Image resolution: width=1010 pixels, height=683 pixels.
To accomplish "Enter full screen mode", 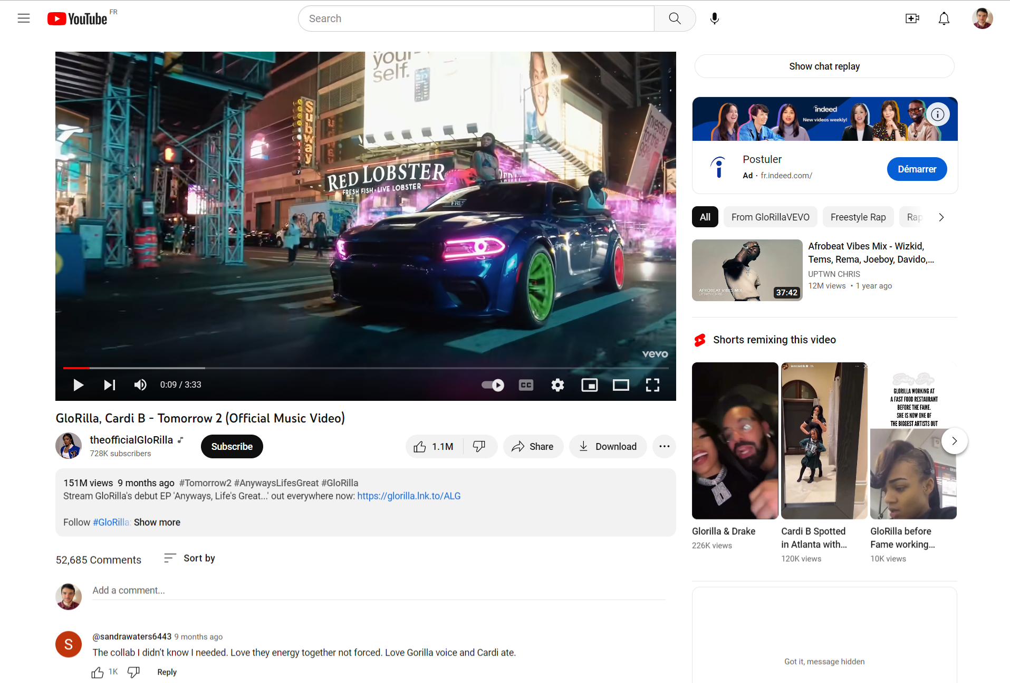I will [x=652, y=385].
